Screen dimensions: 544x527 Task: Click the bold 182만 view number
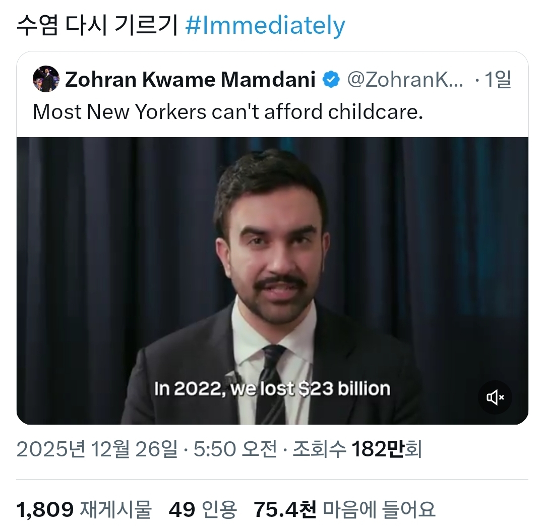point(377,449)
